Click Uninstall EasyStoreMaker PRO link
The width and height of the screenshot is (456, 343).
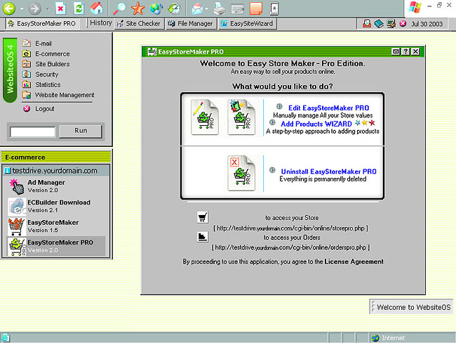point(328,171)
